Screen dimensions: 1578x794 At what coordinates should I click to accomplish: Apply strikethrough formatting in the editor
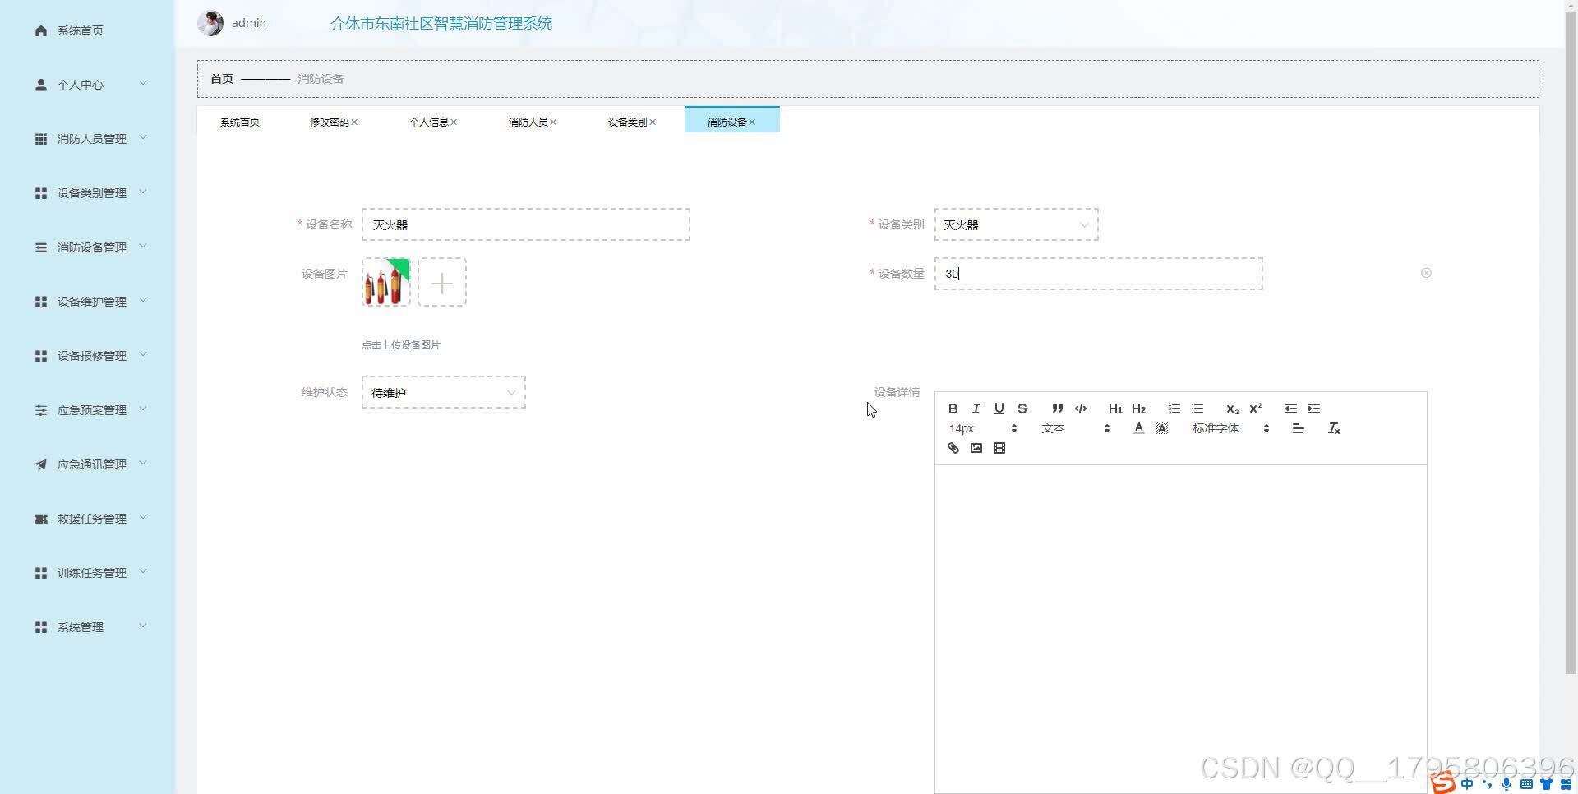(1022, 409)
